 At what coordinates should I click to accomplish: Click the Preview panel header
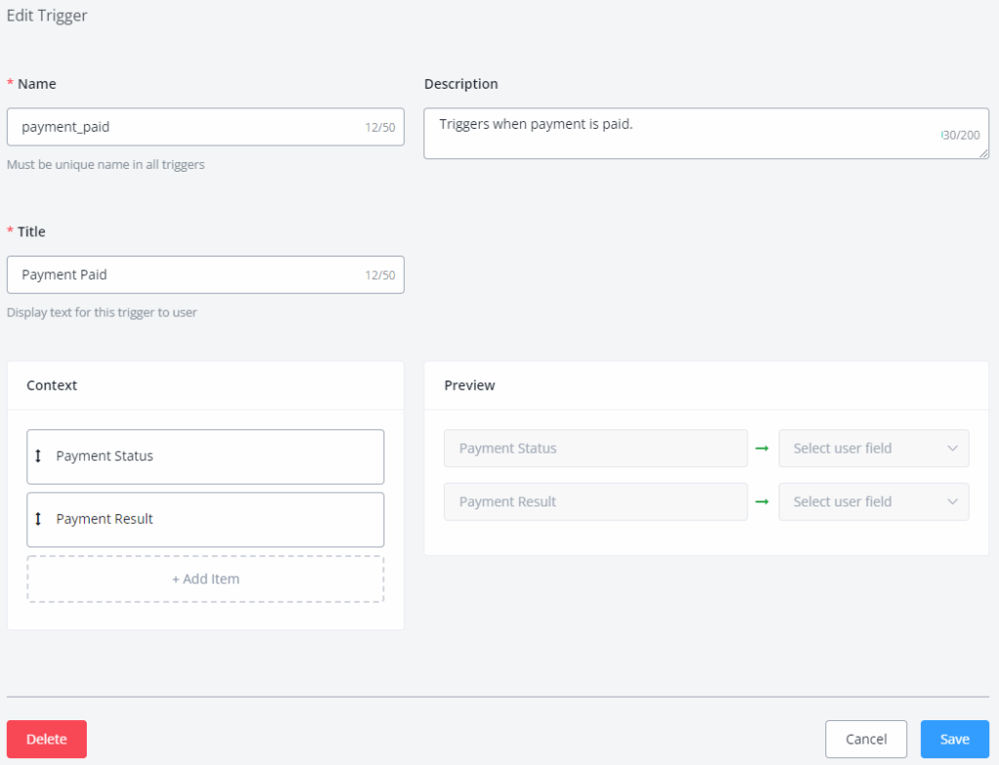pos(470,385)
